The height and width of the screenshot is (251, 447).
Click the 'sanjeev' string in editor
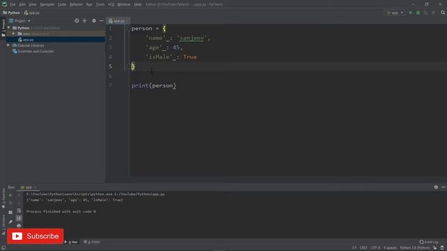192,38
